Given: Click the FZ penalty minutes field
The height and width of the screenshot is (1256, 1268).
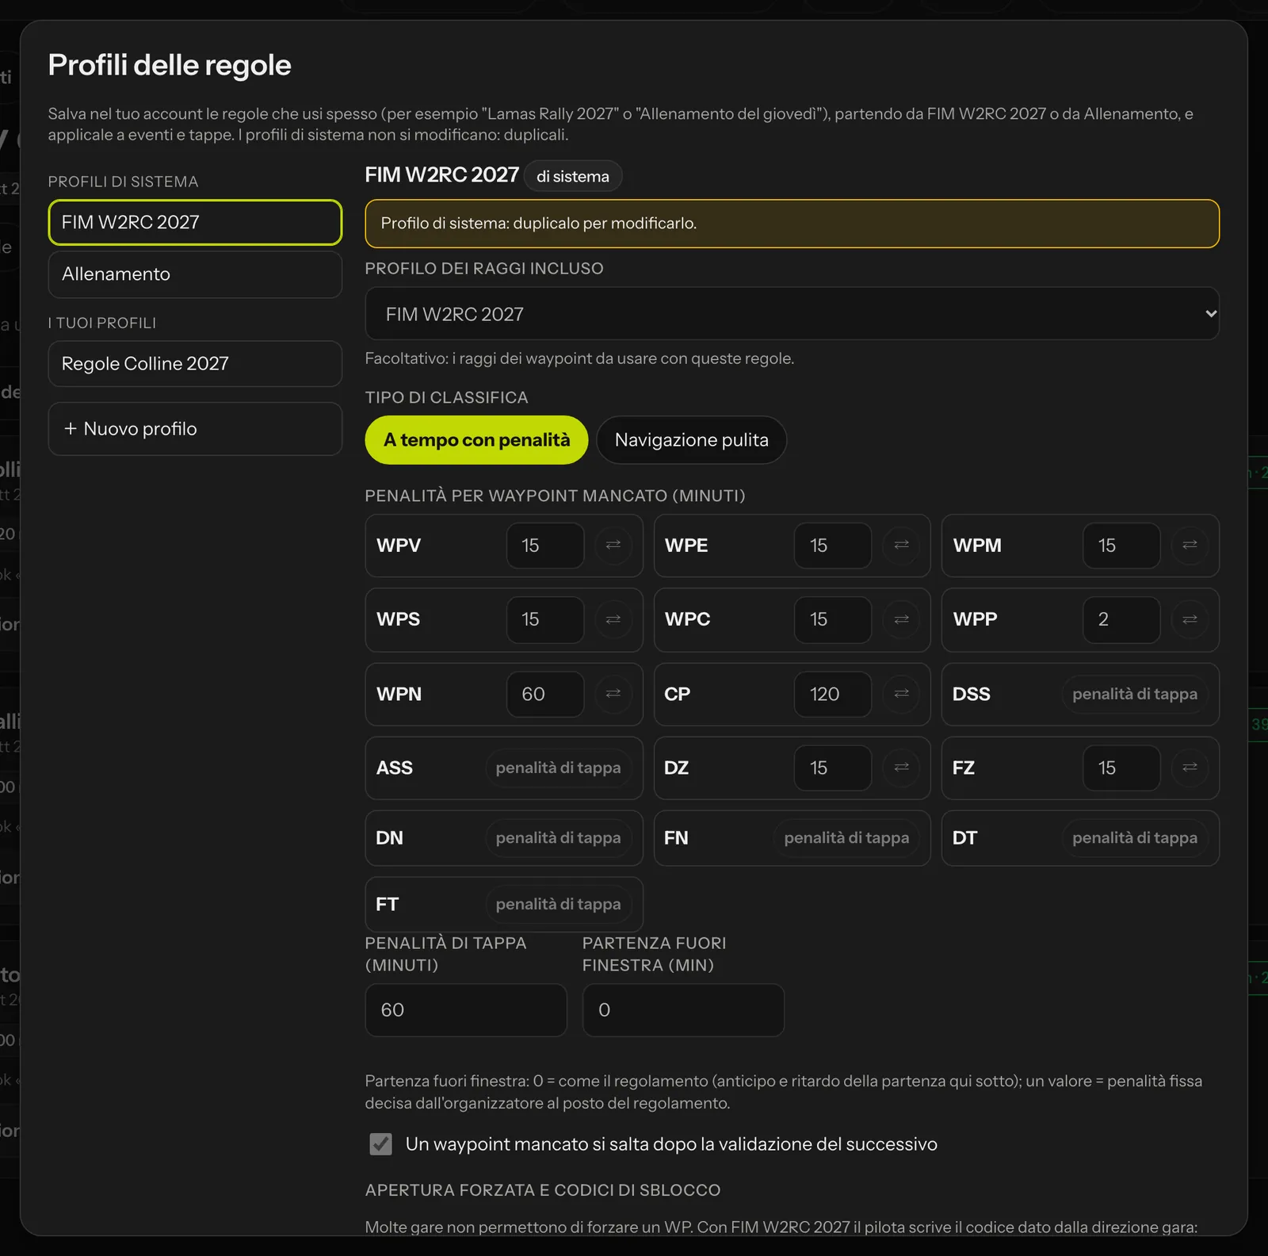Looking at the screenshot, I should point(1121,768).
